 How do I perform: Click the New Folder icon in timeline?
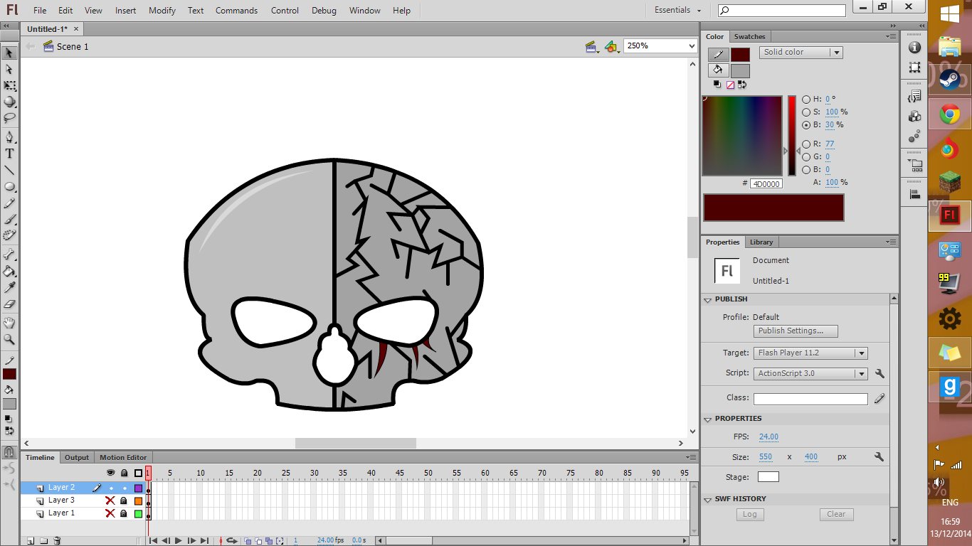click(43, 541)
